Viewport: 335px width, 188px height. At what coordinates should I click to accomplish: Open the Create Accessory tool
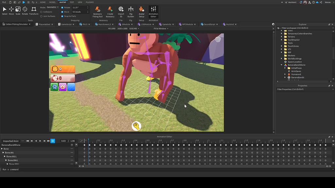point(110,11)
